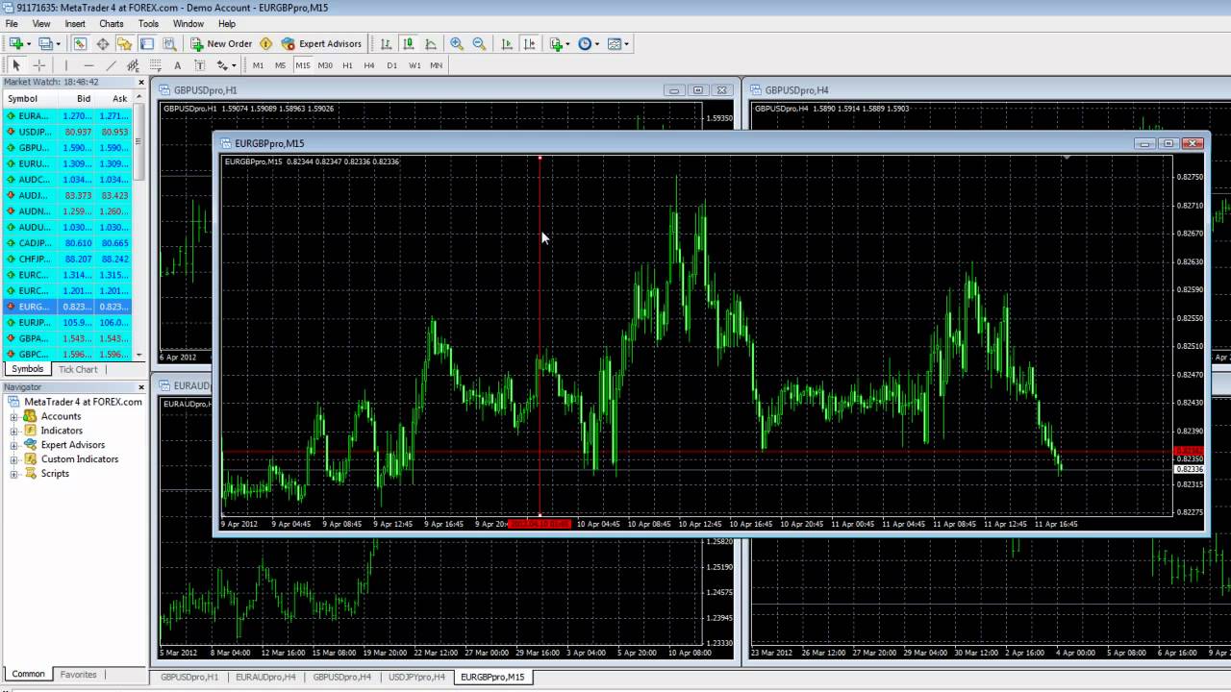The image size is (1231, 692).
Task: Click the Market Watch vertical scrollbar
Action: click(138, 227)
